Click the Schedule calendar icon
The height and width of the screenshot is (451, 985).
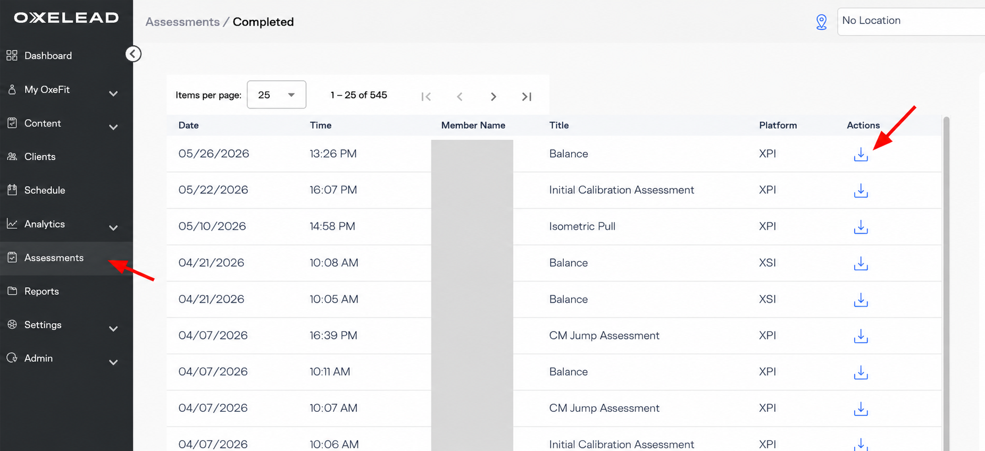12,190
